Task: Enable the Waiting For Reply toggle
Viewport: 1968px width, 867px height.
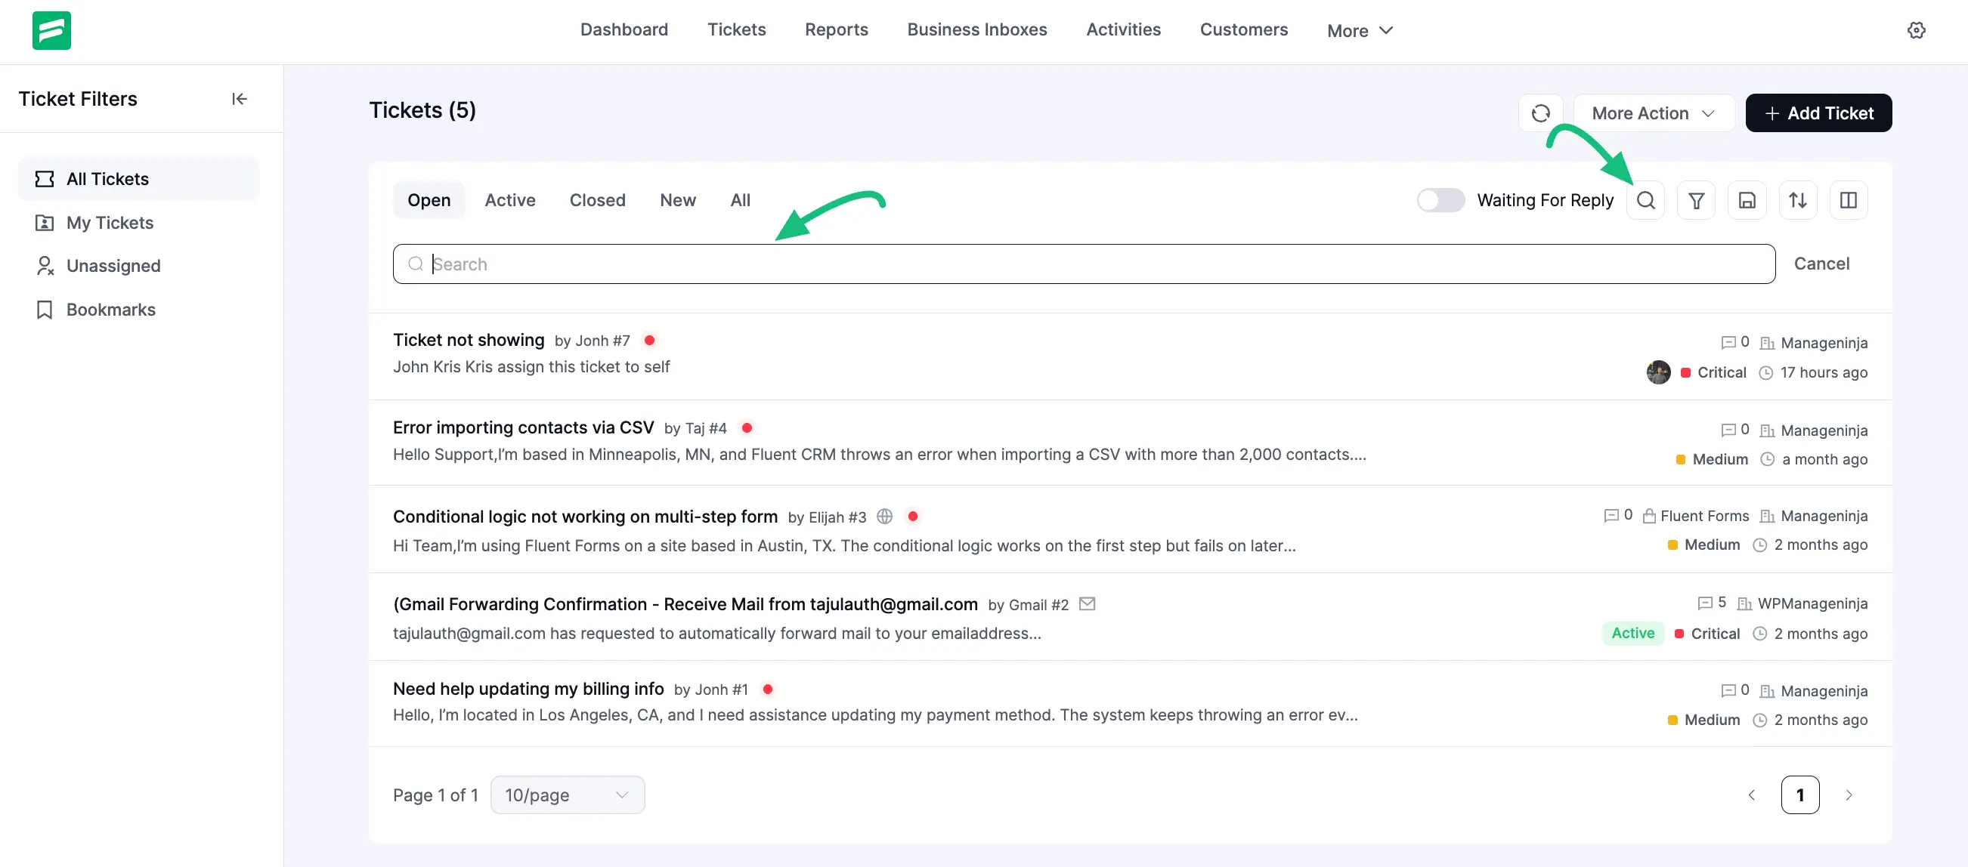Action: coord(1440,200)
